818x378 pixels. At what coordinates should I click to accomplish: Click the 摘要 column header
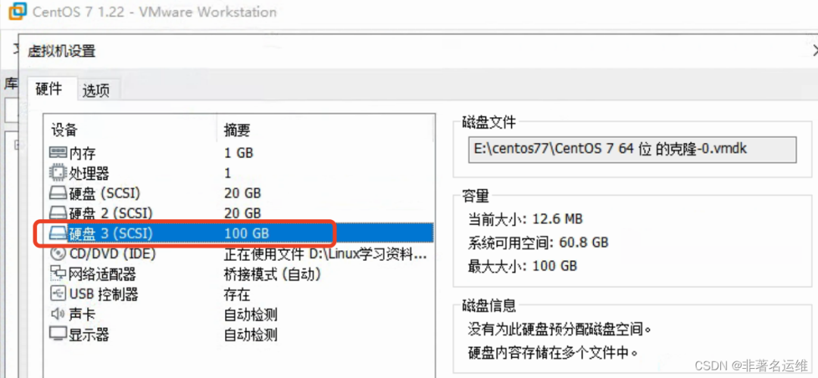click(325, 129)
